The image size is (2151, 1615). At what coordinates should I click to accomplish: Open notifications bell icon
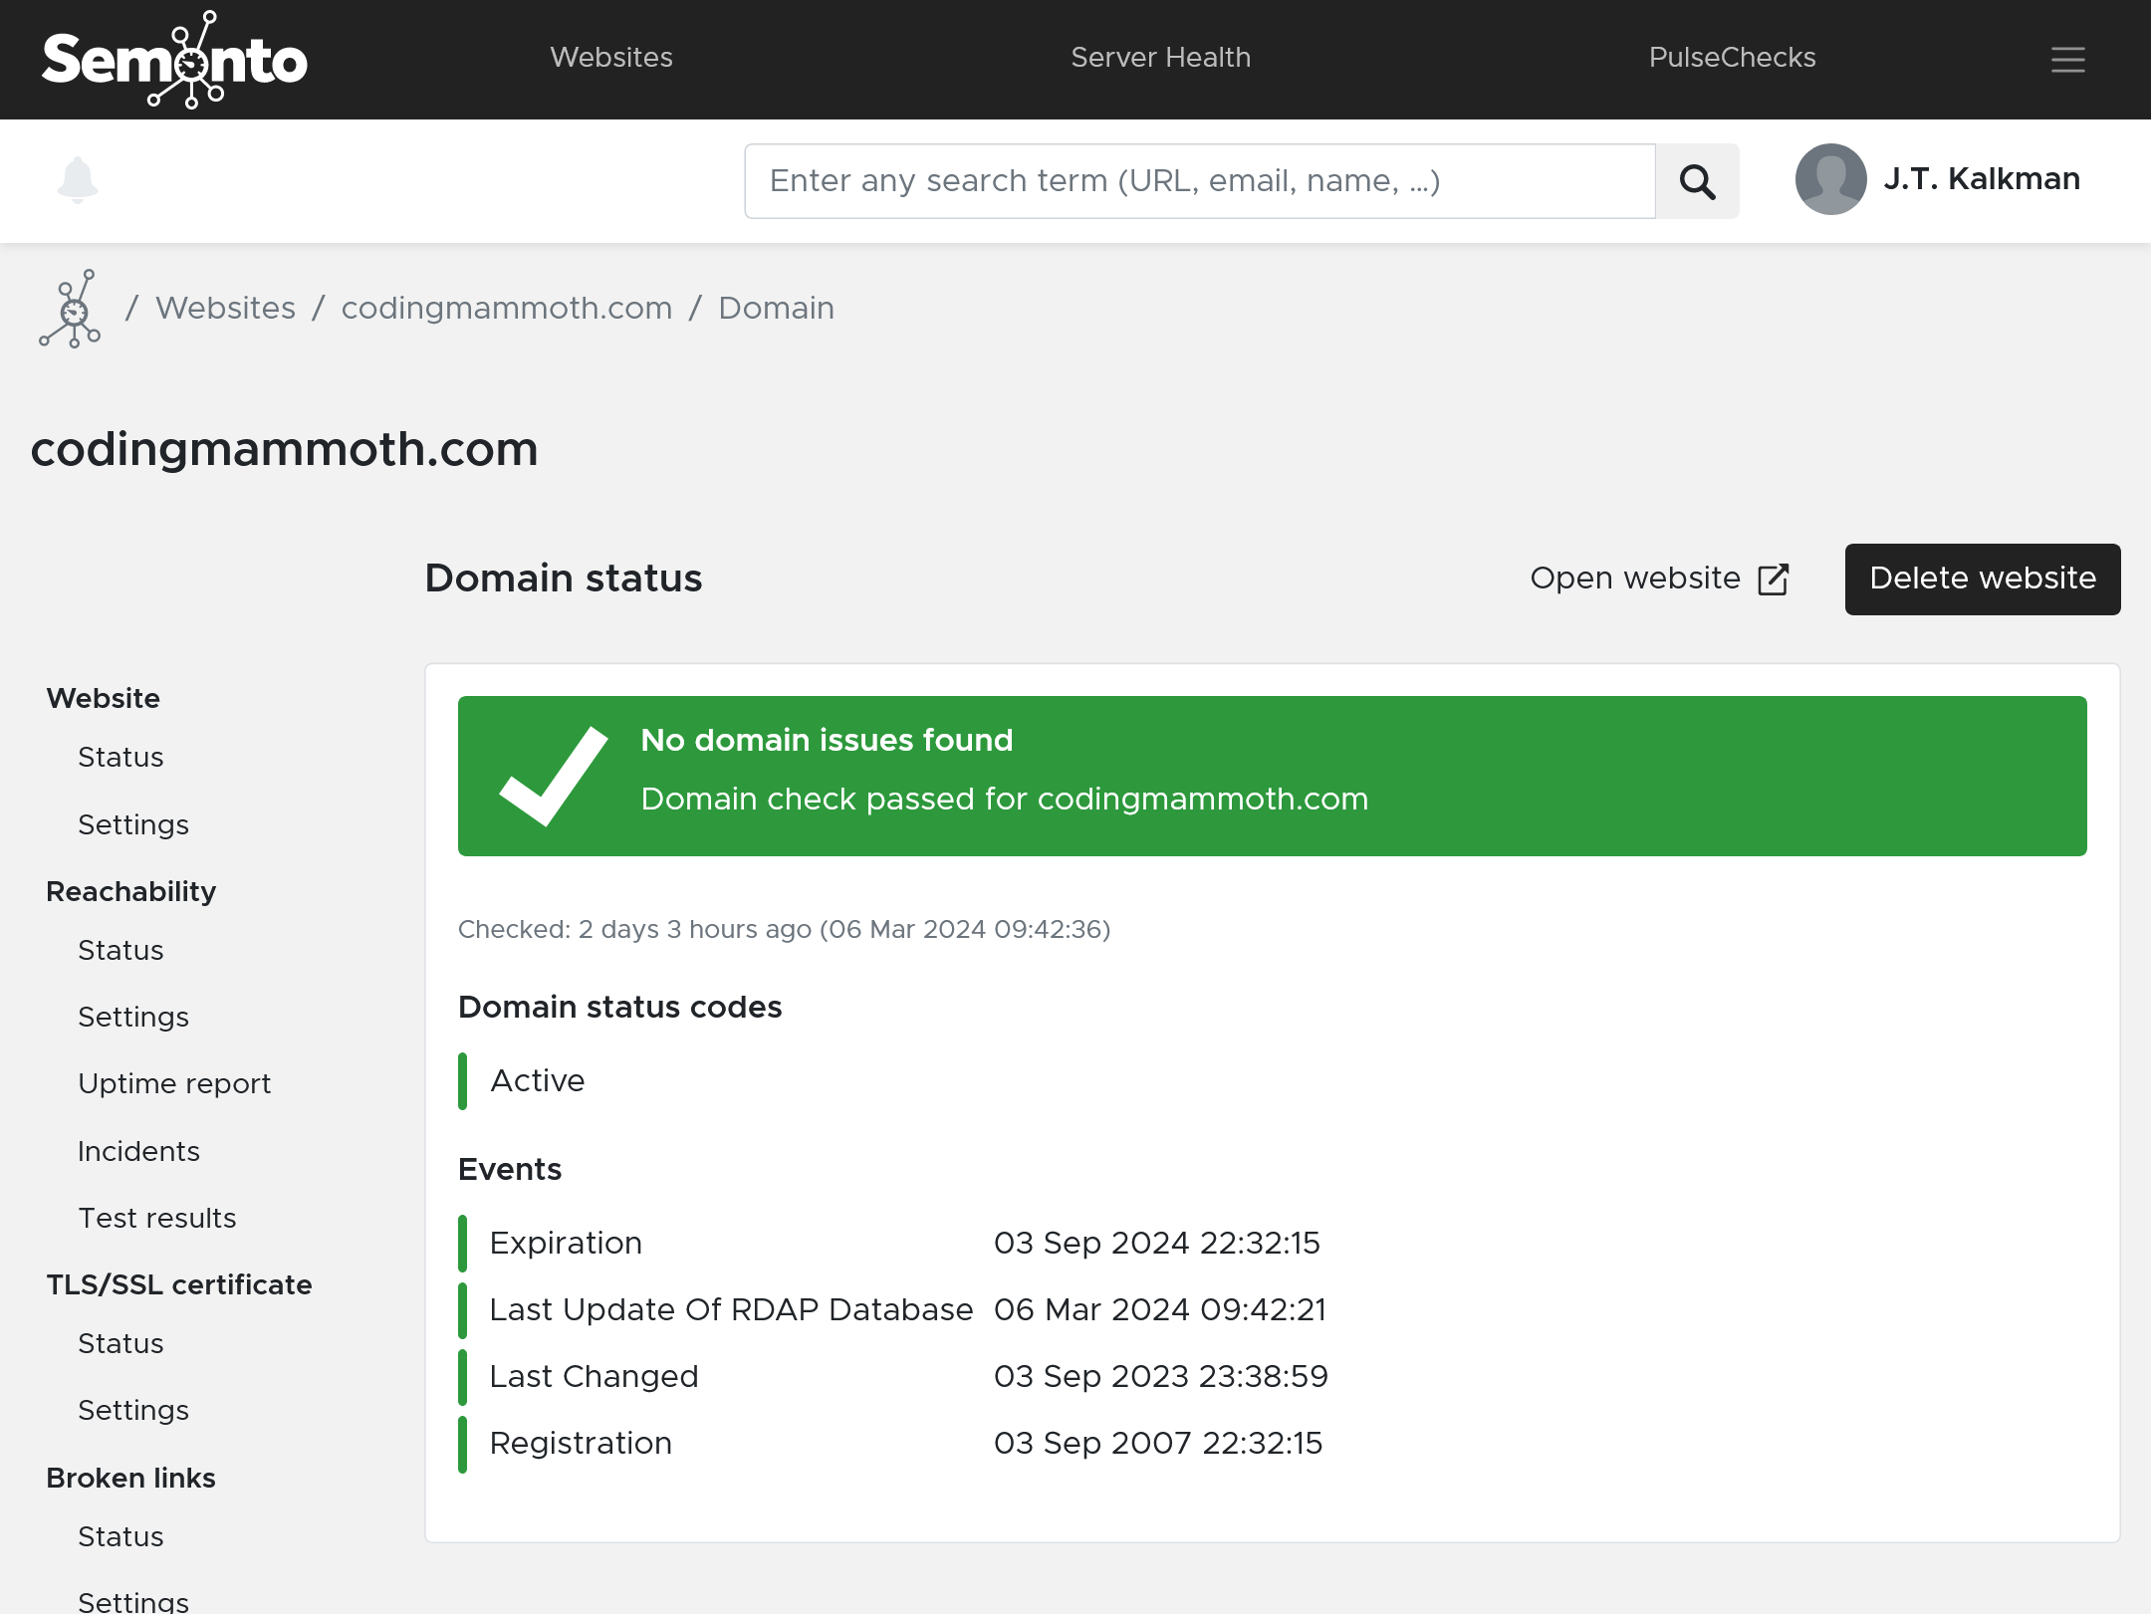point(78,180)
